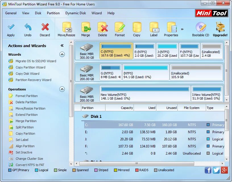Select the C:(NTFS) 167.6 GB partition block
This screenshot has height=182, width=232.
(116, 51)
